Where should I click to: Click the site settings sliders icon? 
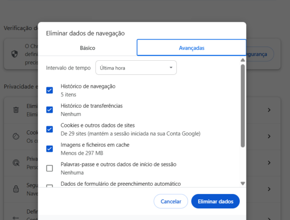click(16, 218)
